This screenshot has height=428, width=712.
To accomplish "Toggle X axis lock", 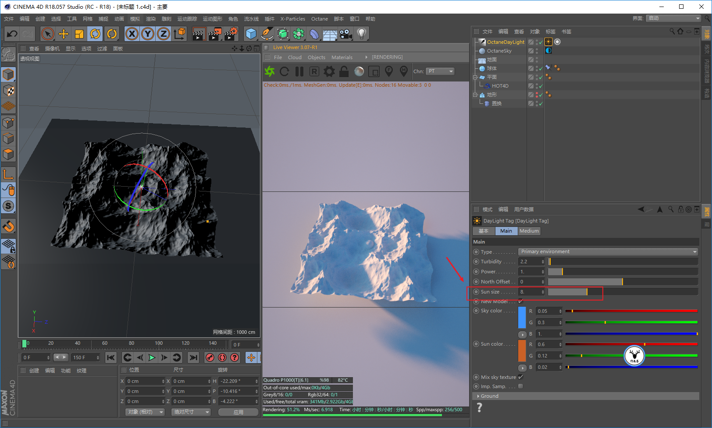I will [132, 34].
